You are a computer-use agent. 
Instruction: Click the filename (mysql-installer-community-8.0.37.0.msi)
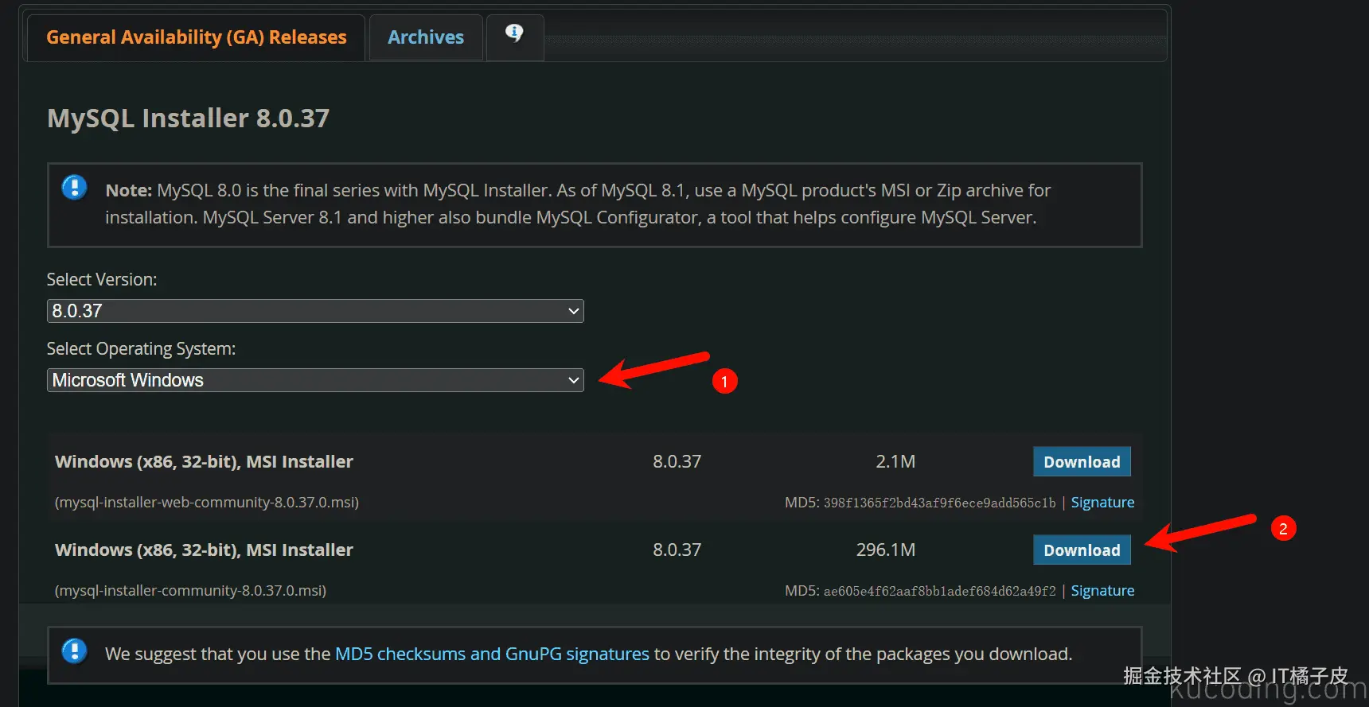[190, 591]
